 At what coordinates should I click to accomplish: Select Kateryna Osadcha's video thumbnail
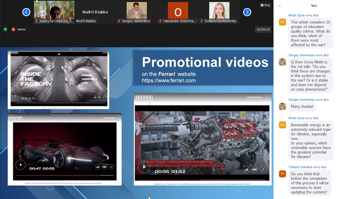pos(54,12)
